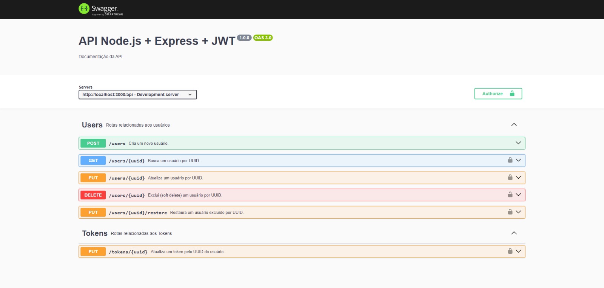
Task: Click the PUT badge for /users/{uuid}/restore
Action: point(93,213)
